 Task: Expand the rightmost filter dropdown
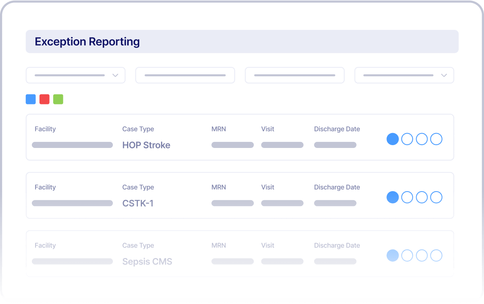point(404,75)
